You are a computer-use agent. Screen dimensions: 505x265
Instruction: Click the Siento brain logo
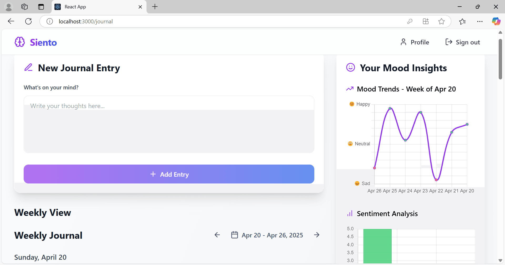19,42
